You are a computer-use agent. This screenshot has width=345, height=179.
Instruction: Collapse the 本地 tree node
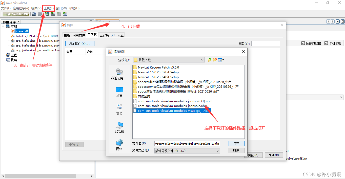pyautogui.click(x=3, y=26)
